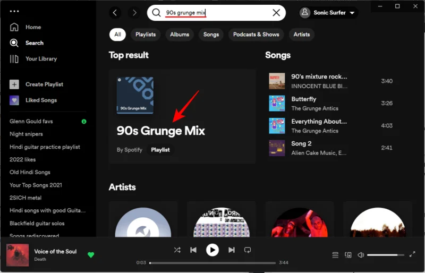425x273 pixels.
Task: Open Night snipers playlist
Action: click(x=26, y=134)
